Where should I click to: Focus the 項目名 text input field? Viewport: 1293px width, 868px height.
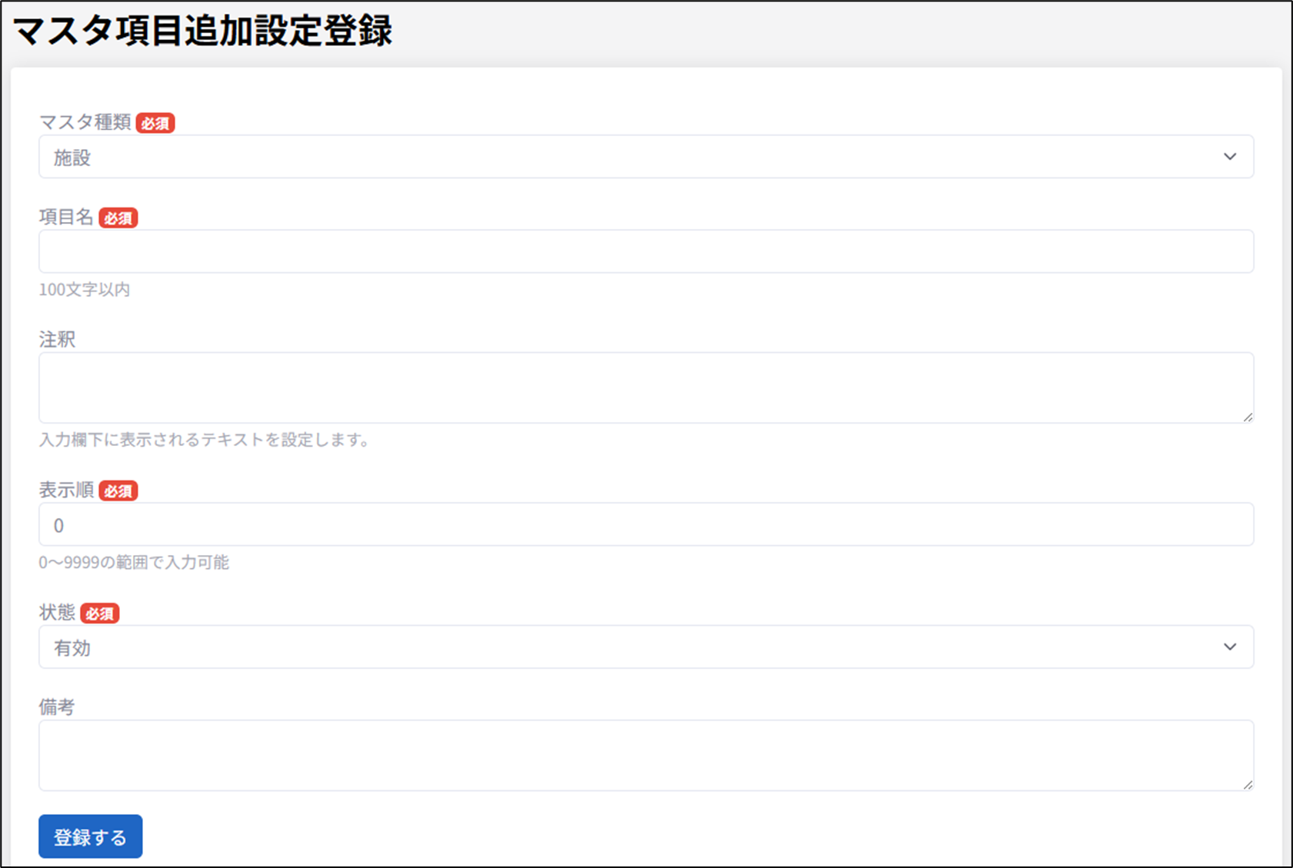click(646, 251)
